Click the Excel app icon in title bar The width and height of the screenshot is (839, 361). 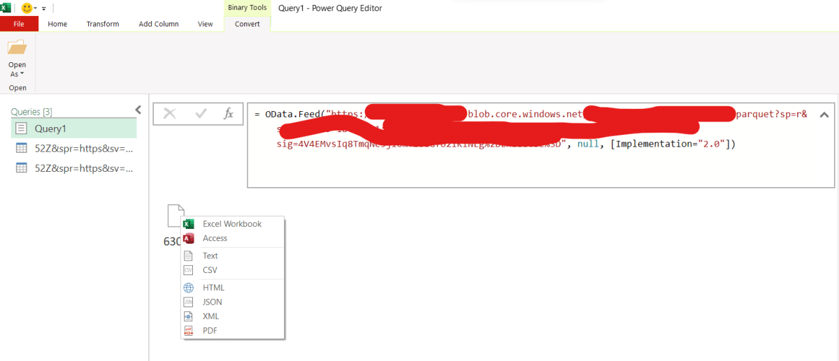(6, 7)
